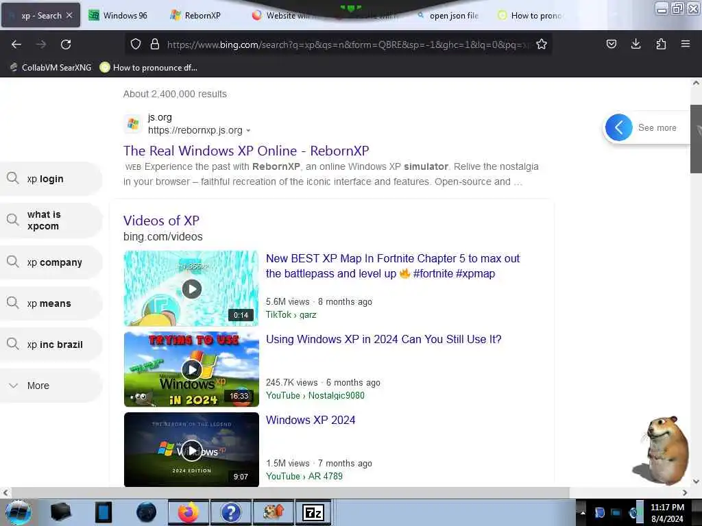Expand More related searches
The width and height of the screenshot is (702, 526).
[x=51, y=386]
